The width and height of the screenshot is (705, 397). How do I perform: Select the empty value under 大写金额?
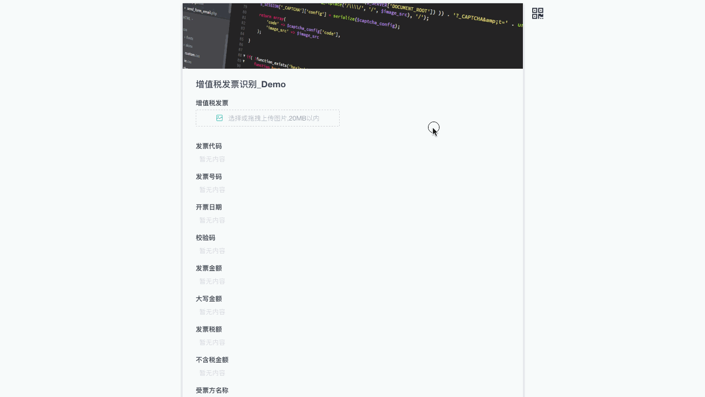click(x=212, y=312)
